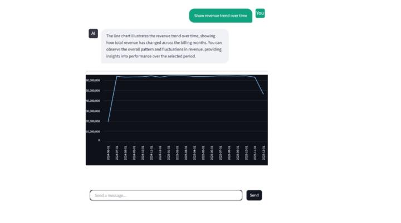Click the 2025-01-01 x-axis label
Image resolution: width=401 pixels, height=223 pixels.
[x=169, y=152]
